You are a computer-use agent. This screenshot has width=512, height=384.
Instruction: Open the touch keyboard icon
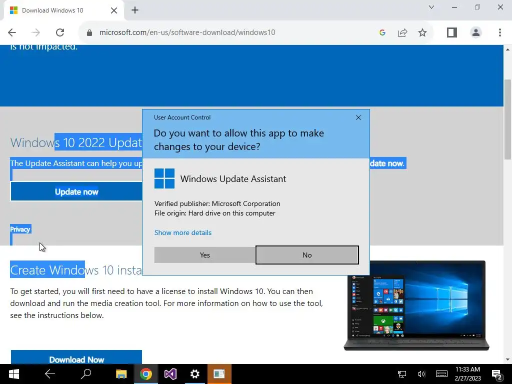[x=441, y=374]
